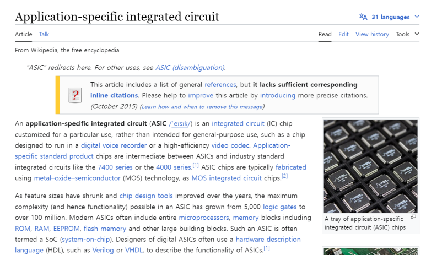The width and height of the screenshot is (426, 255).
Task: Open the View history tab
Action: coord(372,34)
